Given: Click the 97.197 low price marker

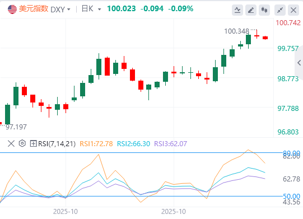Looking at the screenshot, I should coord(16,127).
